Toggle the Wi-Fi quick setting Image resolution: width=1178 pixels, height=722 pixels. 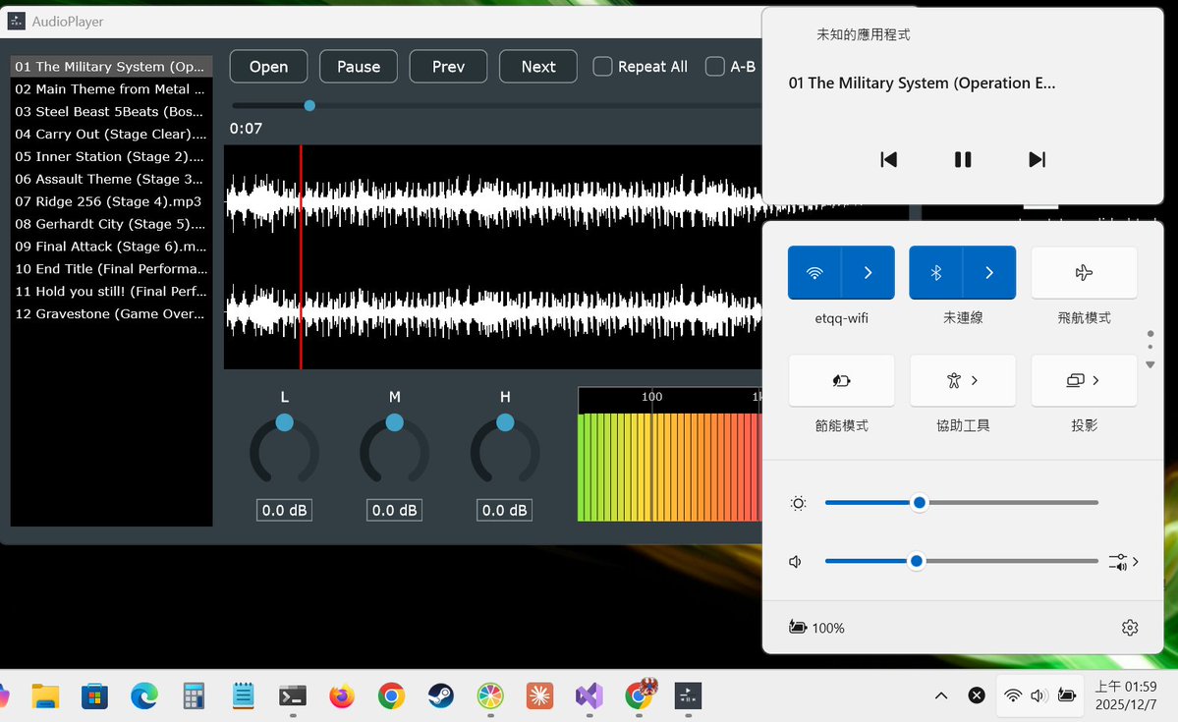point(814,273)
